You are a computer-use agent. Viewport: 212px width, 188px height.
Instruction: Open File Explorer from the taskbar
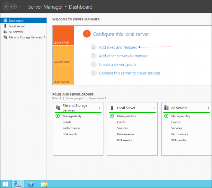coord(44,184)
